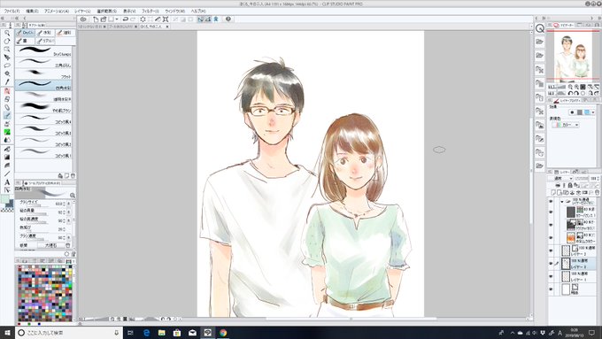602x339 pixels.
Task: Open the ウィンドウ(W) menu
Action: coord(174,12)
